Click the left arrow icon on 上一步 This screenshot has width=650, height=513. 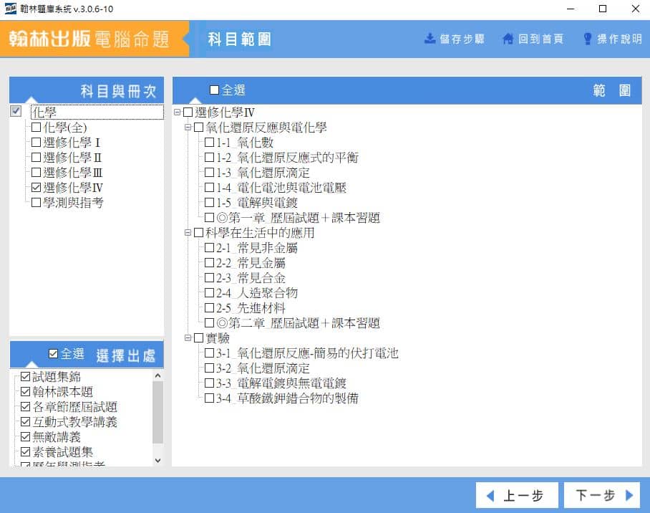click(x=490, y=496)
